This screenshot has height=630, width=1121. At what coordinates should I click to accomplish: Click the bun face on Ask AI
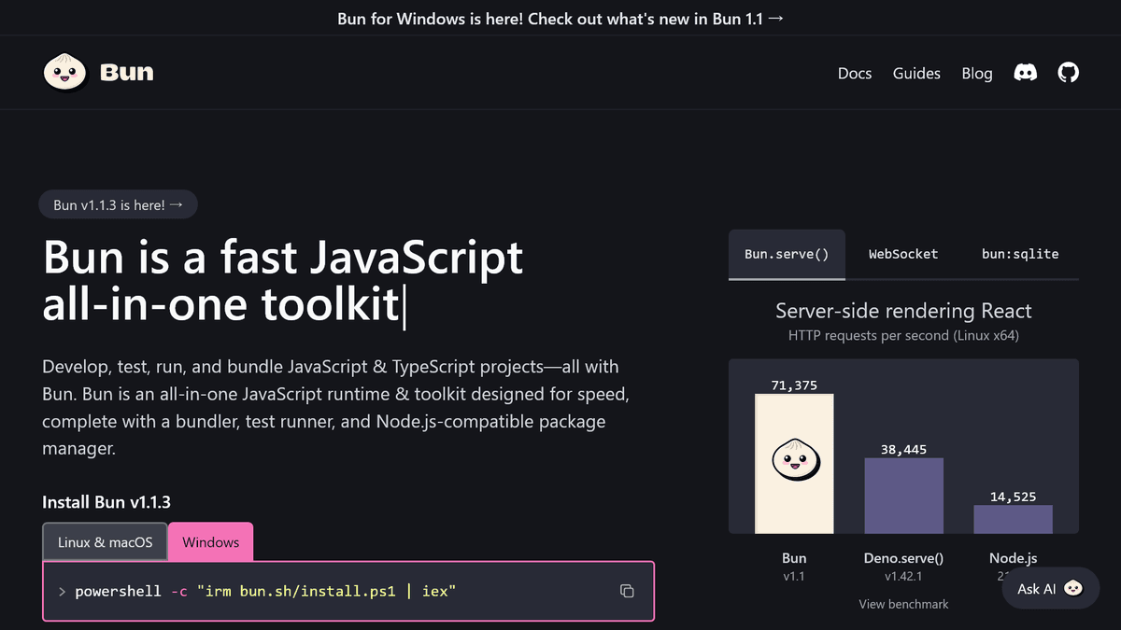tap(1073, 589)
